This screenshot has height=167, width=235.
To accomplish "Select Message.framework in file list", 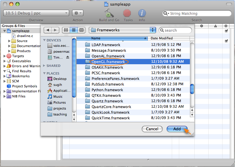I will point(133,50).
